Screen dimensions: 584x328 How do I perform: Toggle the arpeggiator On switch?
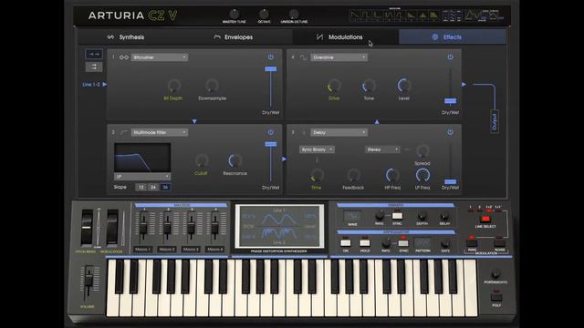pyautogui.click(x=346, y=243)
